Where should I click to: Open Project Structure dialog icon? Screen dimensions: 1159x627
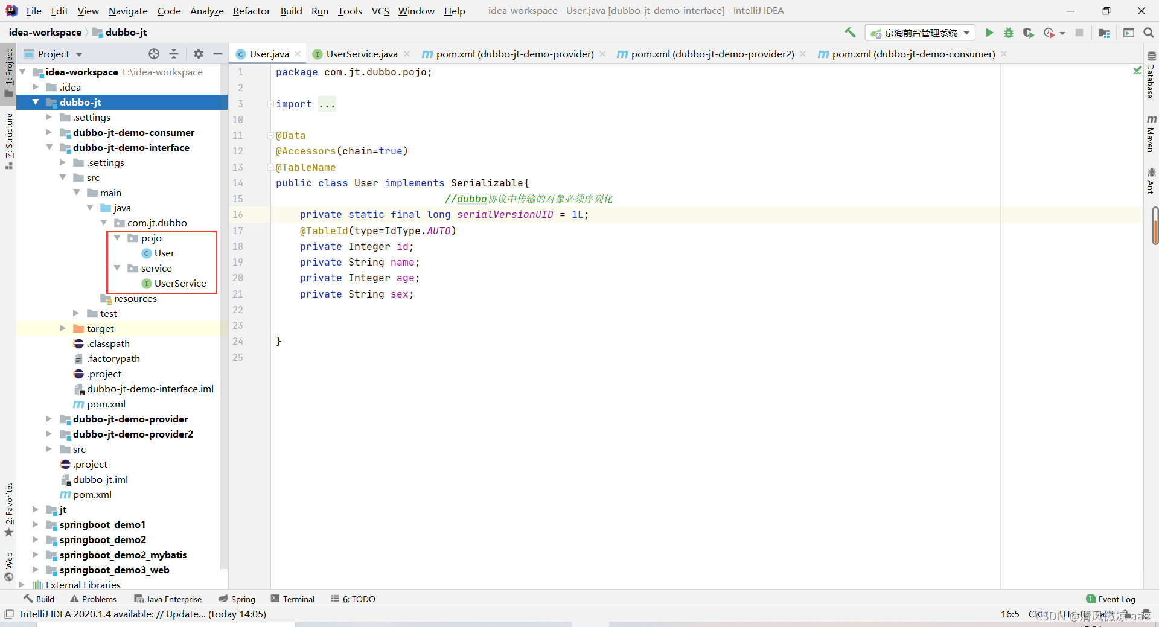click(x=1104, y=33)
